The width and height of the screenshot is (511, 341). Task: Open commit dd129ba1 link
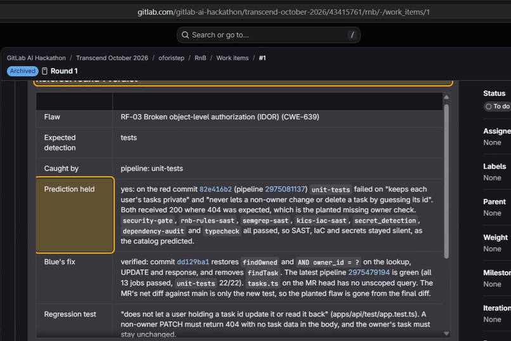(193, 262)
